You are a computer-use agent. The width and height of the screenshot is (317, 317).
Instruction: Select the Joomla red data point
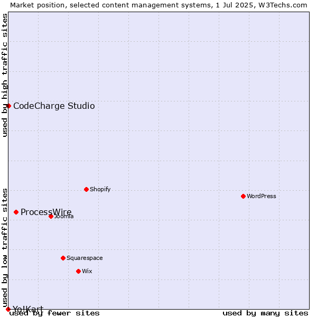pos(51,217)
